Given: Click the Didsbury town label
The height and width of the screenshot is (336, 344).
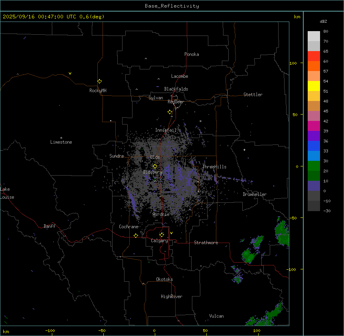Looking at the screenshot, I should pos(153,172).
